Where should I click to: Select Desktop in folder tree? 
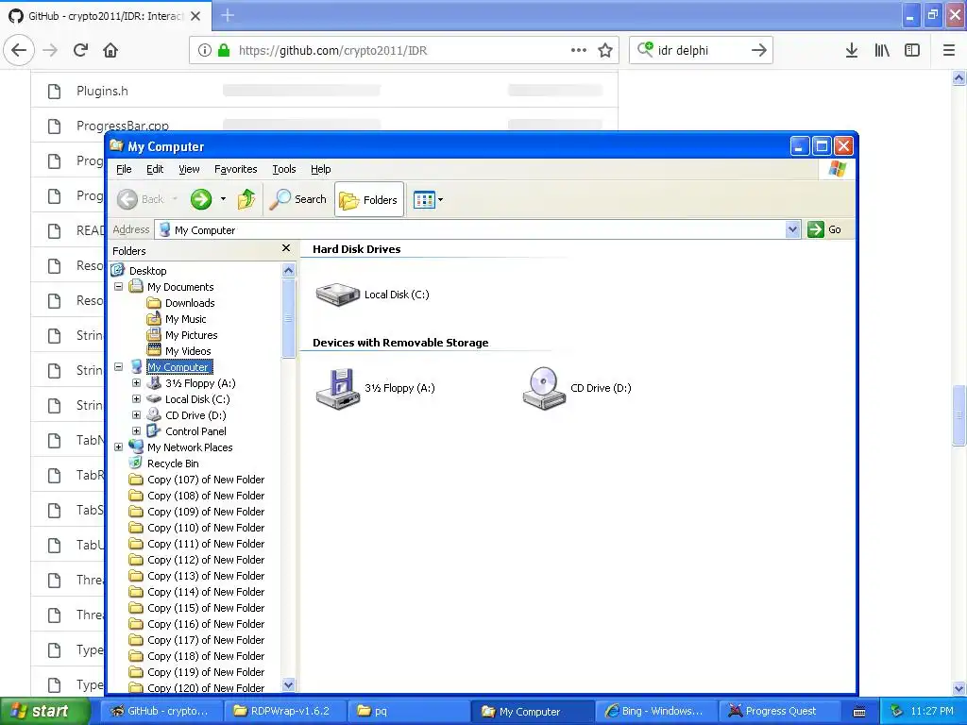coord(147,271)
